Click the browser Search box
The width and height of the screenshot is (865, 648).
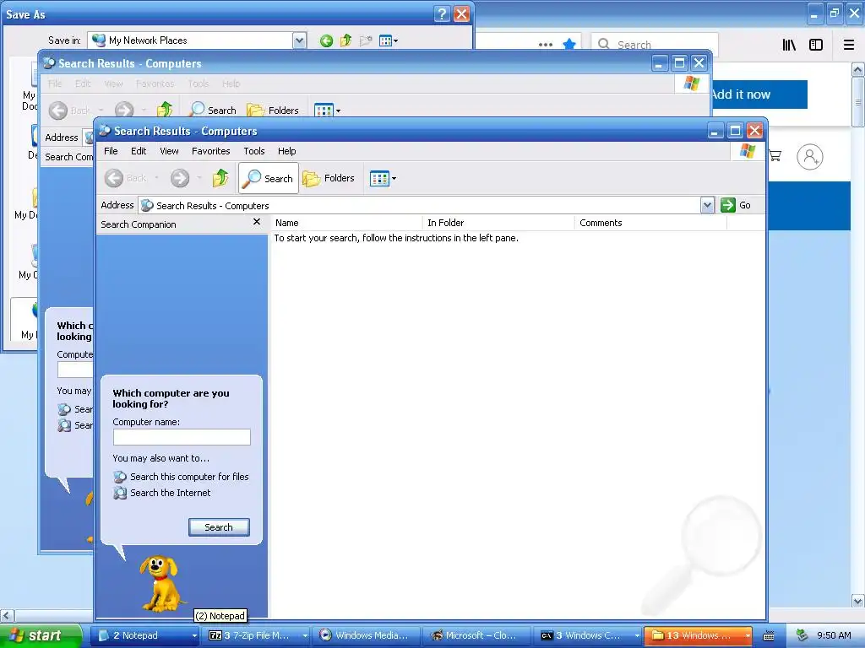point(655,44)
